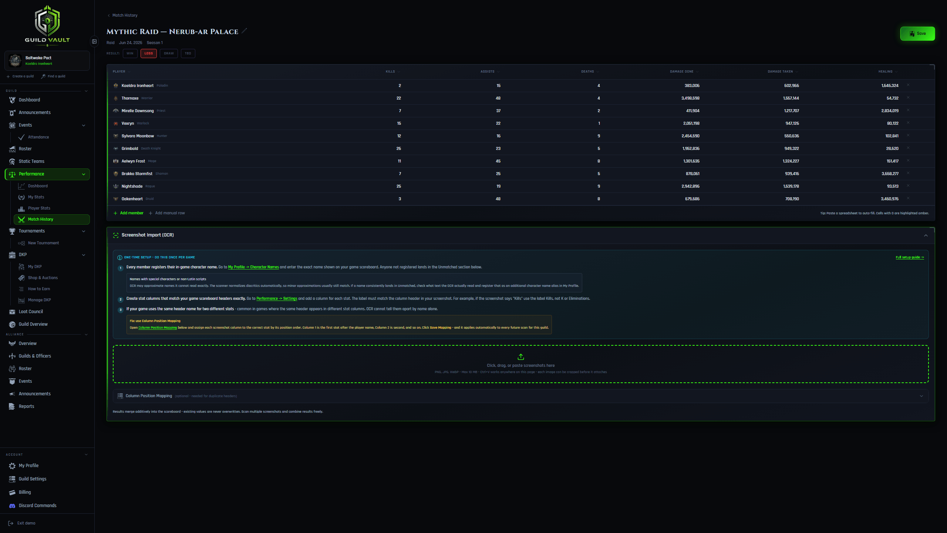Viewport: 947px width, 533px height.
Task: Sort table by DAMAGE DONE column
Action: pos(684,71)
